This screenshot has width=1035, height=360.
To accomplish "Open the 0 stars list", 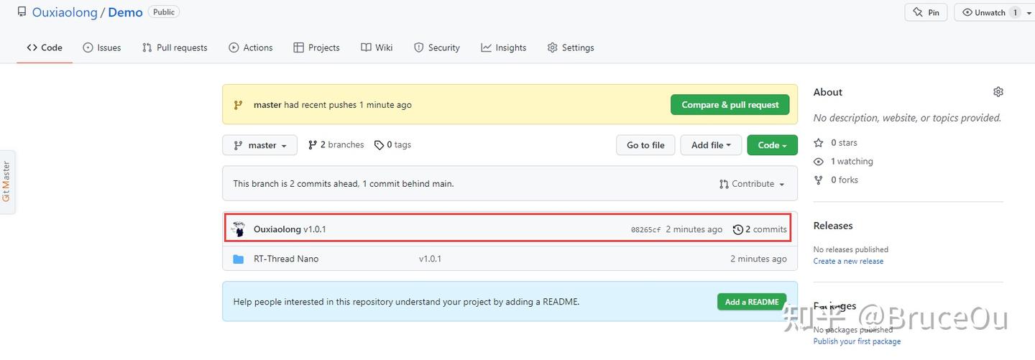I will tap(843, 142).
